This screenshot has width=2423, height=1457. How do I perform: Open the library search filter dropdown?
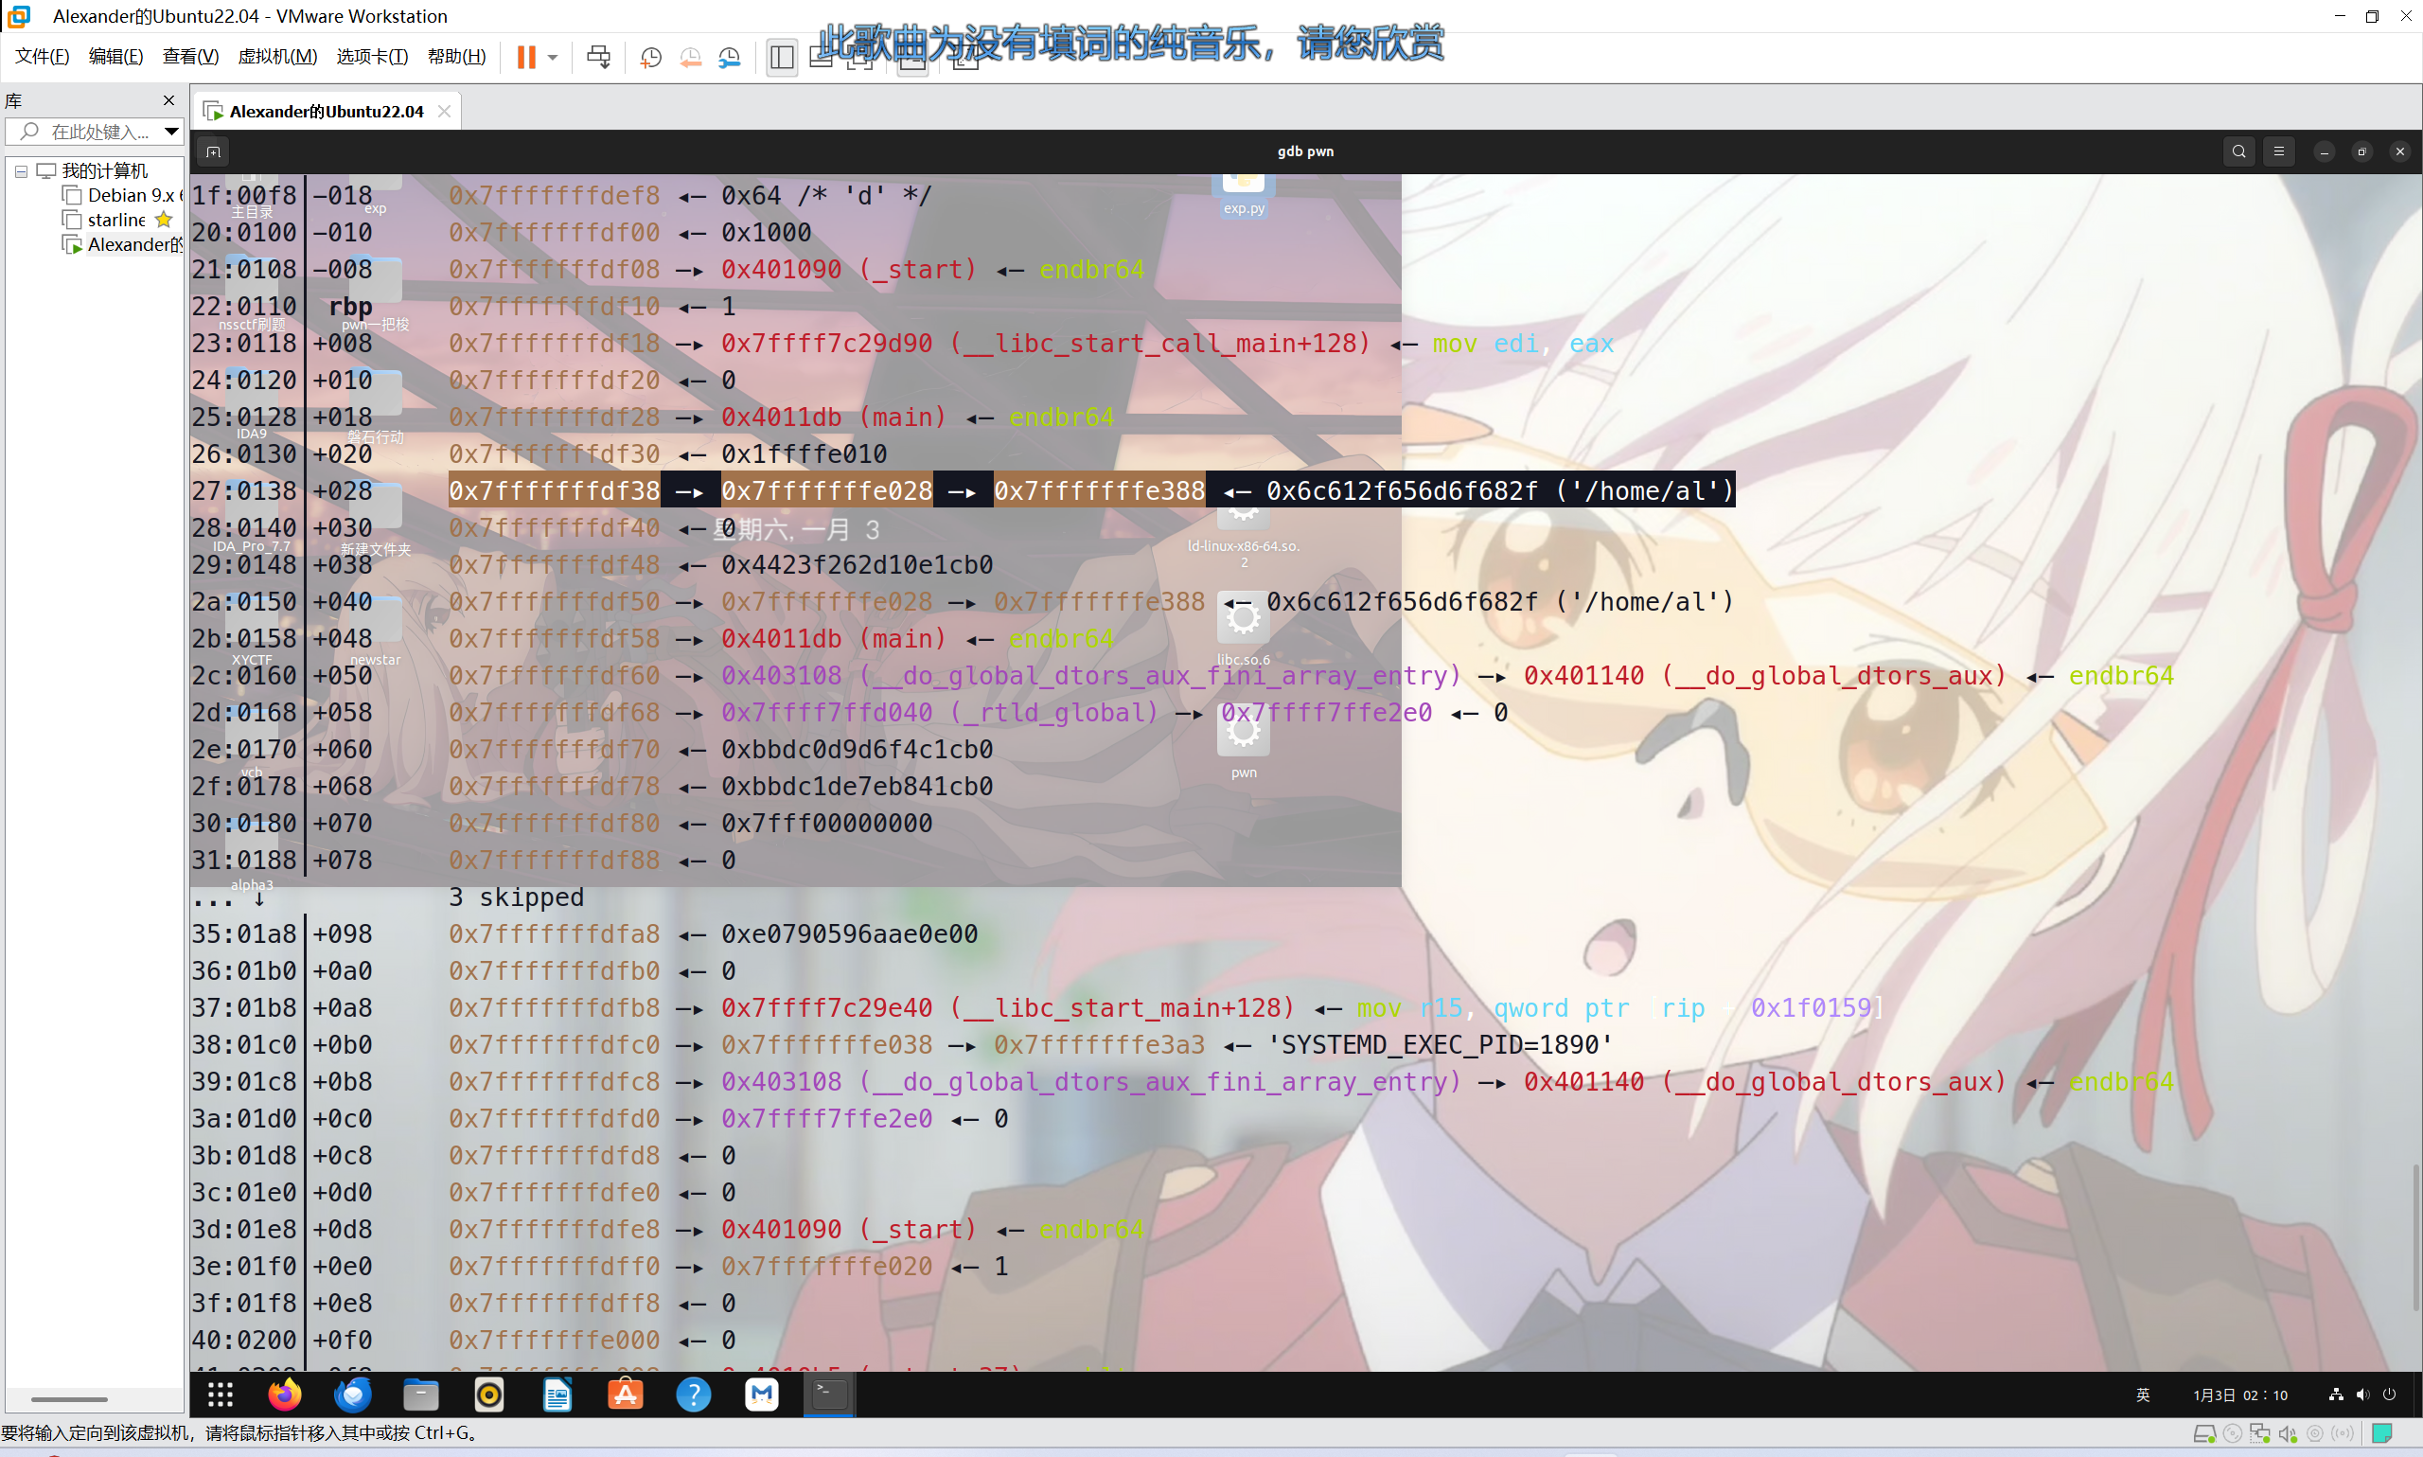(x=171, y=131)
